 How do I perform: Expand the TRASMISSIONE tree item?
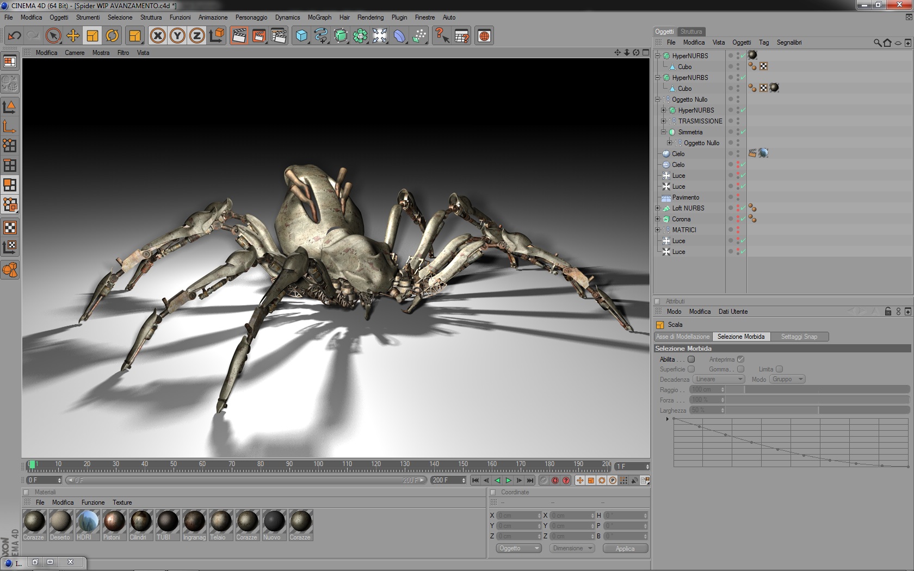click(663, 121)
